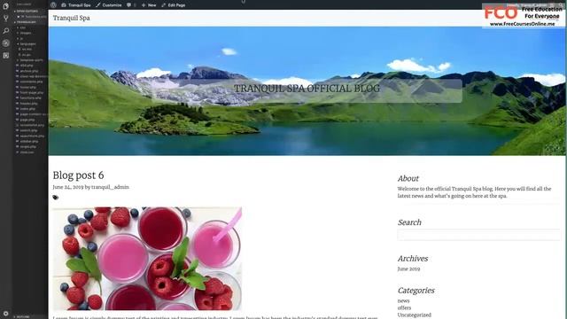Screen dimensions: 567x319
Task: Open the Source Control view icon
Action: 6,19
